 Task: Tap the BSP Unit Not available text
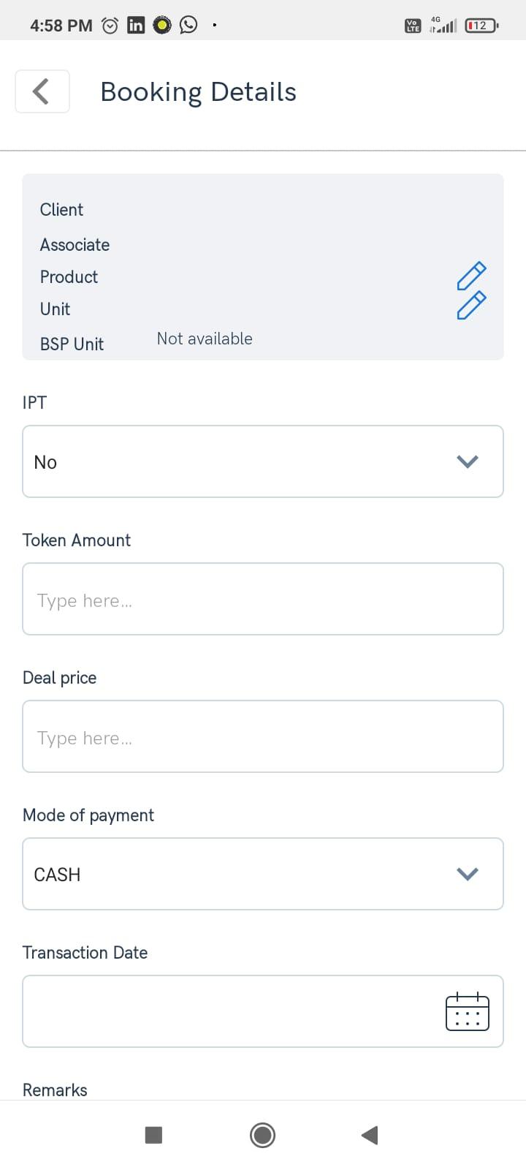(205, 339)
